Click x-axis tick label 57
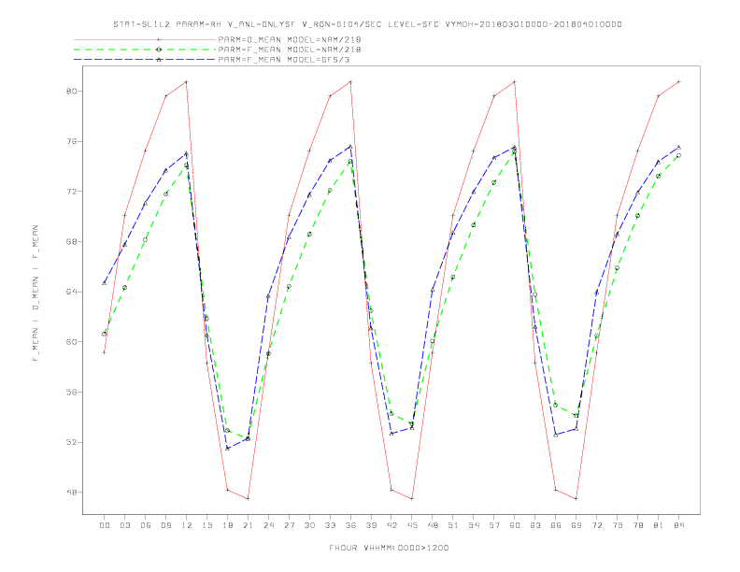The image size is (740, 572). (494, 525)
